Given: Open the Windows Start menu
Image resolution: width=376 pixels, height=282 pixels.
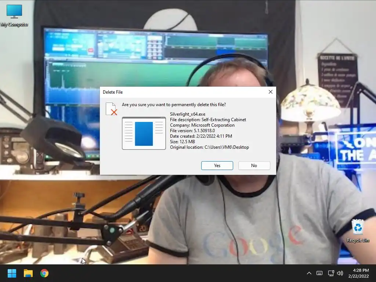Looking at the screenshot, I should point(12,273).
